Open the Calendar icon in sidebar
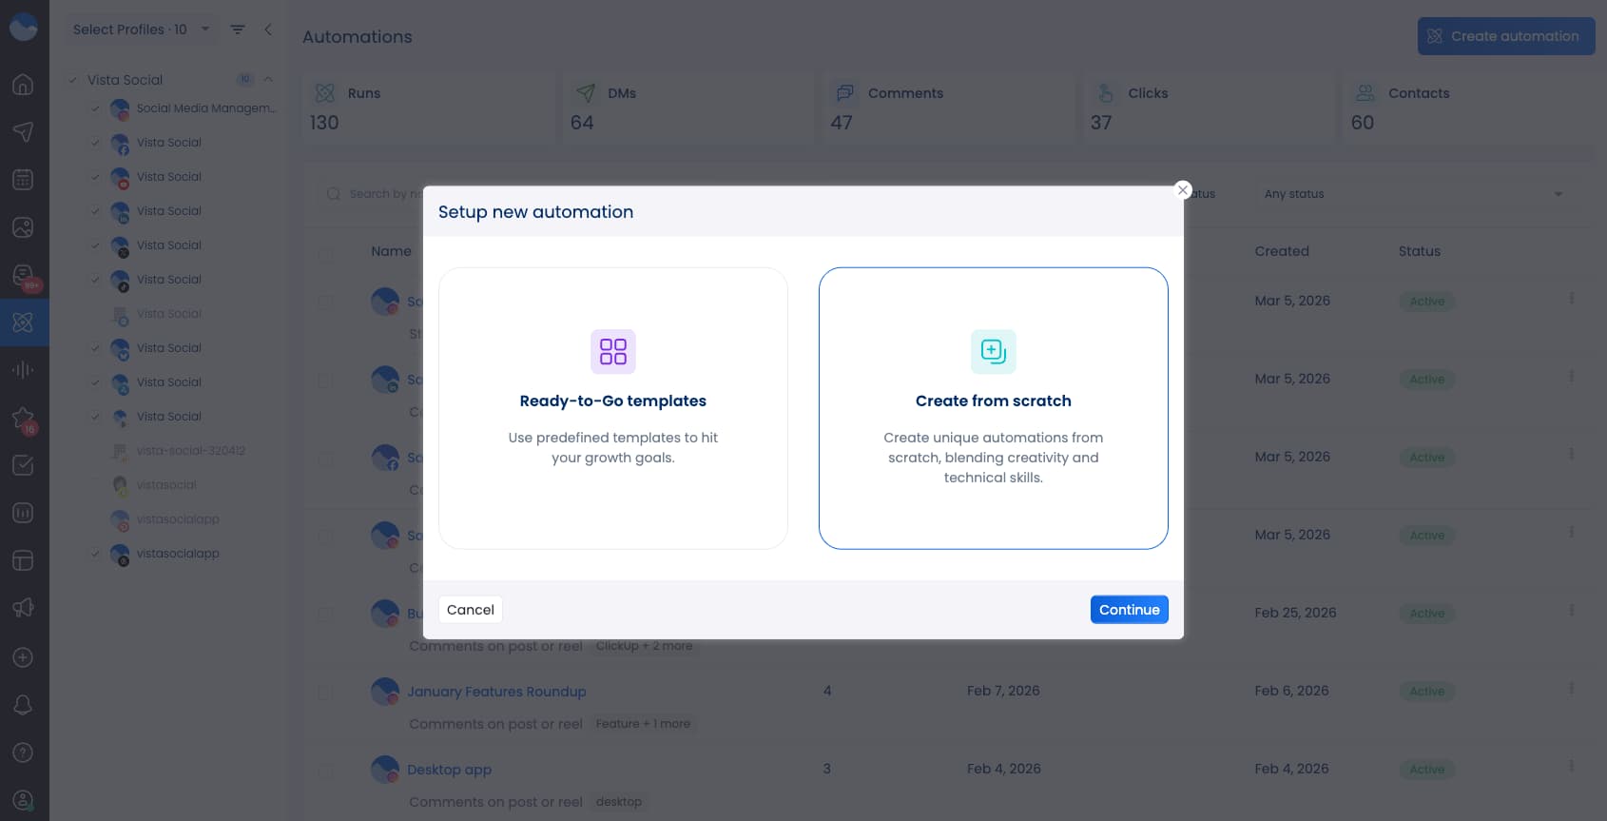This screenshot has height=821, width=1607. 23,180
